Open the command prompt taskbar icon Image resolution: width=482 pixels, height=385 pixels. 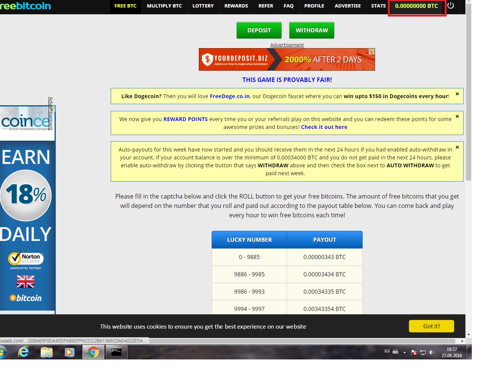(116, 352)
